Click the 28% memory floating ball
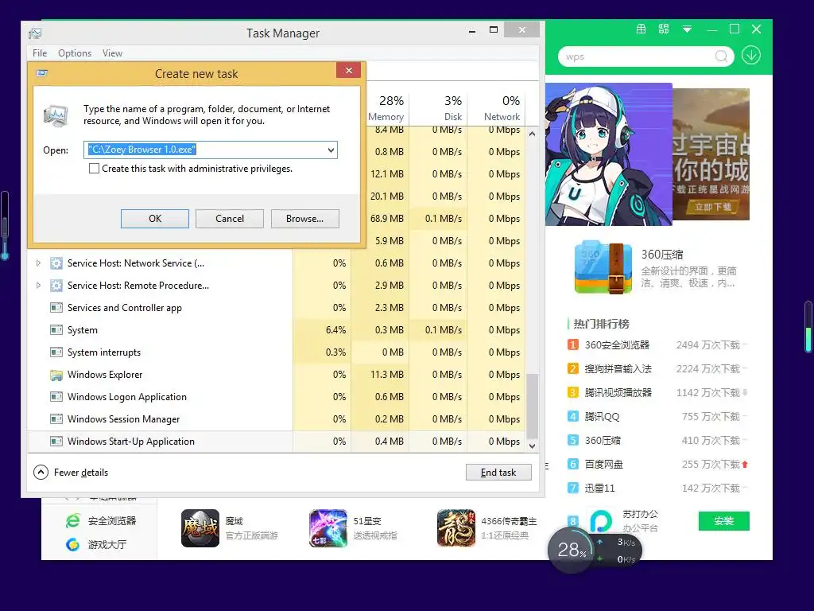Screen dimensions: 814x611 (x=571, y=550)
